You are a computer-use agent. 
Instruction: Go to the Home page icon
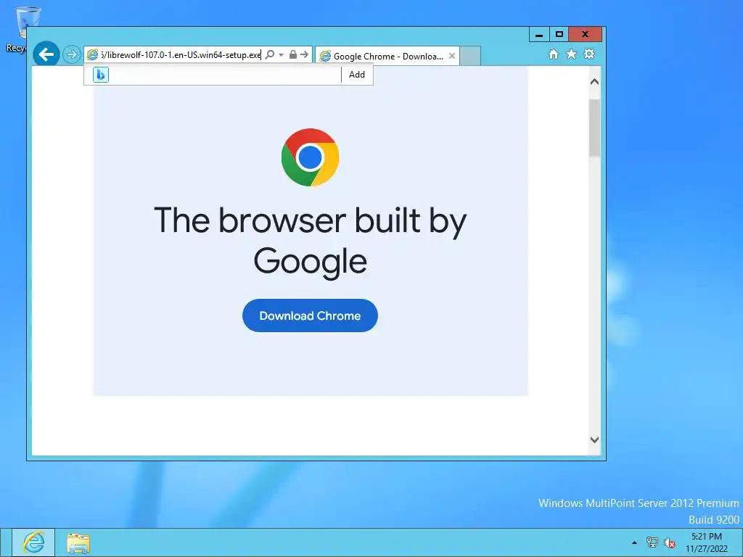click(553, 54)
